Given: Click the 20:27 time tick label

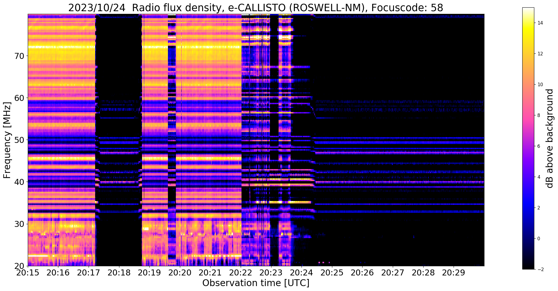Looking at the screenshot, I should pyautogui.click(x=393, y=273).
